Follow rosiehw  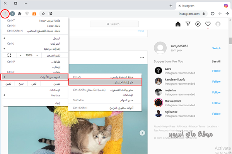[x=216, y=92]
